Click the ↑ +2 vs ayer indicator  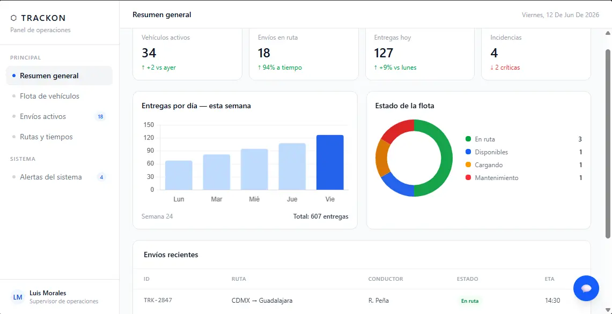pyautogui.click(x=159, y=68)
